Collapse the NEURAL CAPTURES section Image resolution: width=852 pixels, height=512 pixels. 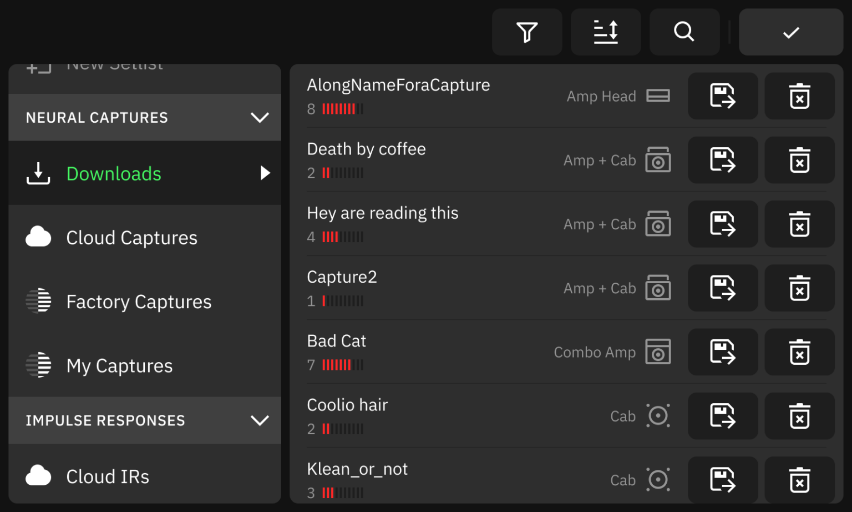pyautogui.click(x=259, y=117)
